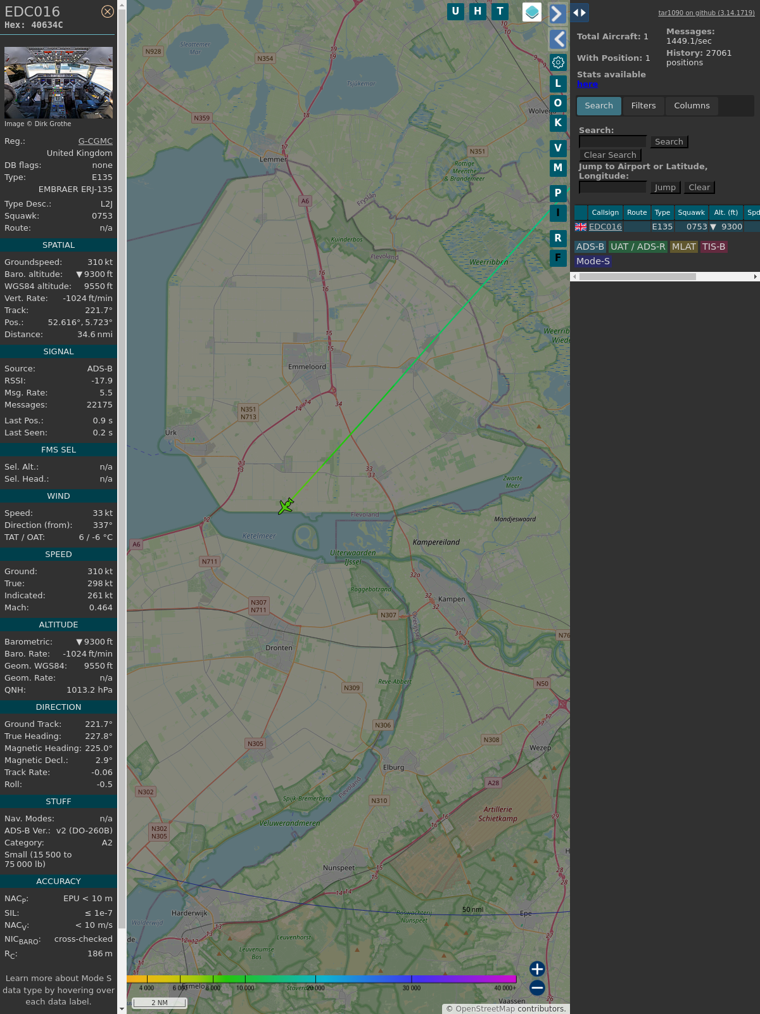
Task: Switch to the Filters tab
Action: 643,106
